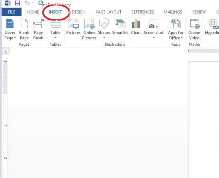This screenshot has height=178, width=219.
Task: Insert Pictures from this computer
Action: click(x=73, y=27)
